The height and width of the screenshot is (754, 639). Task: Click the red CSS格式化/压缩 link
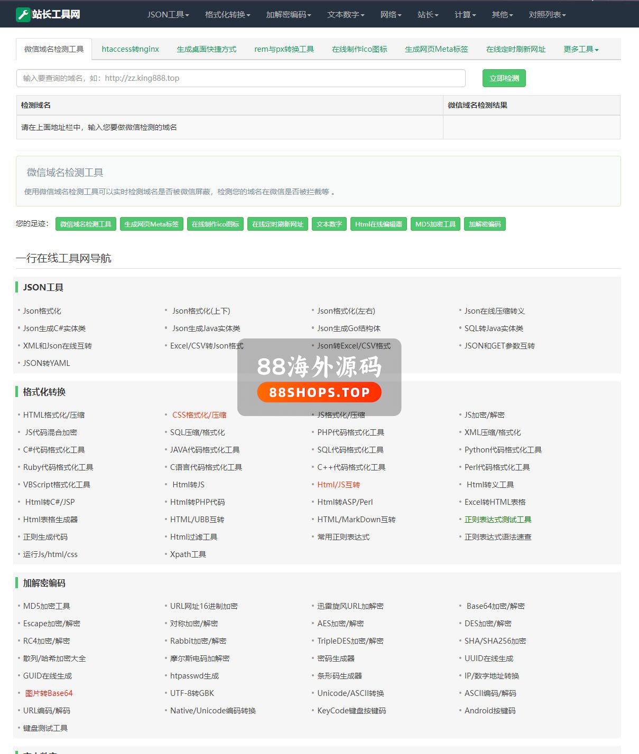[199, 415]
